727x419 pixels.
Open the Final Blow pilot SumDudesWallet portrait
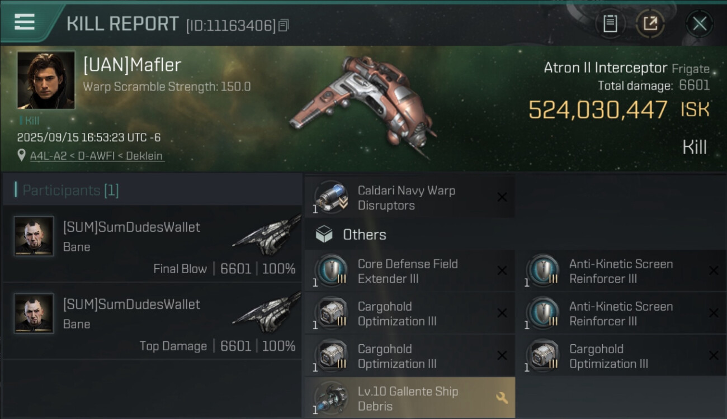coord(34,236)
